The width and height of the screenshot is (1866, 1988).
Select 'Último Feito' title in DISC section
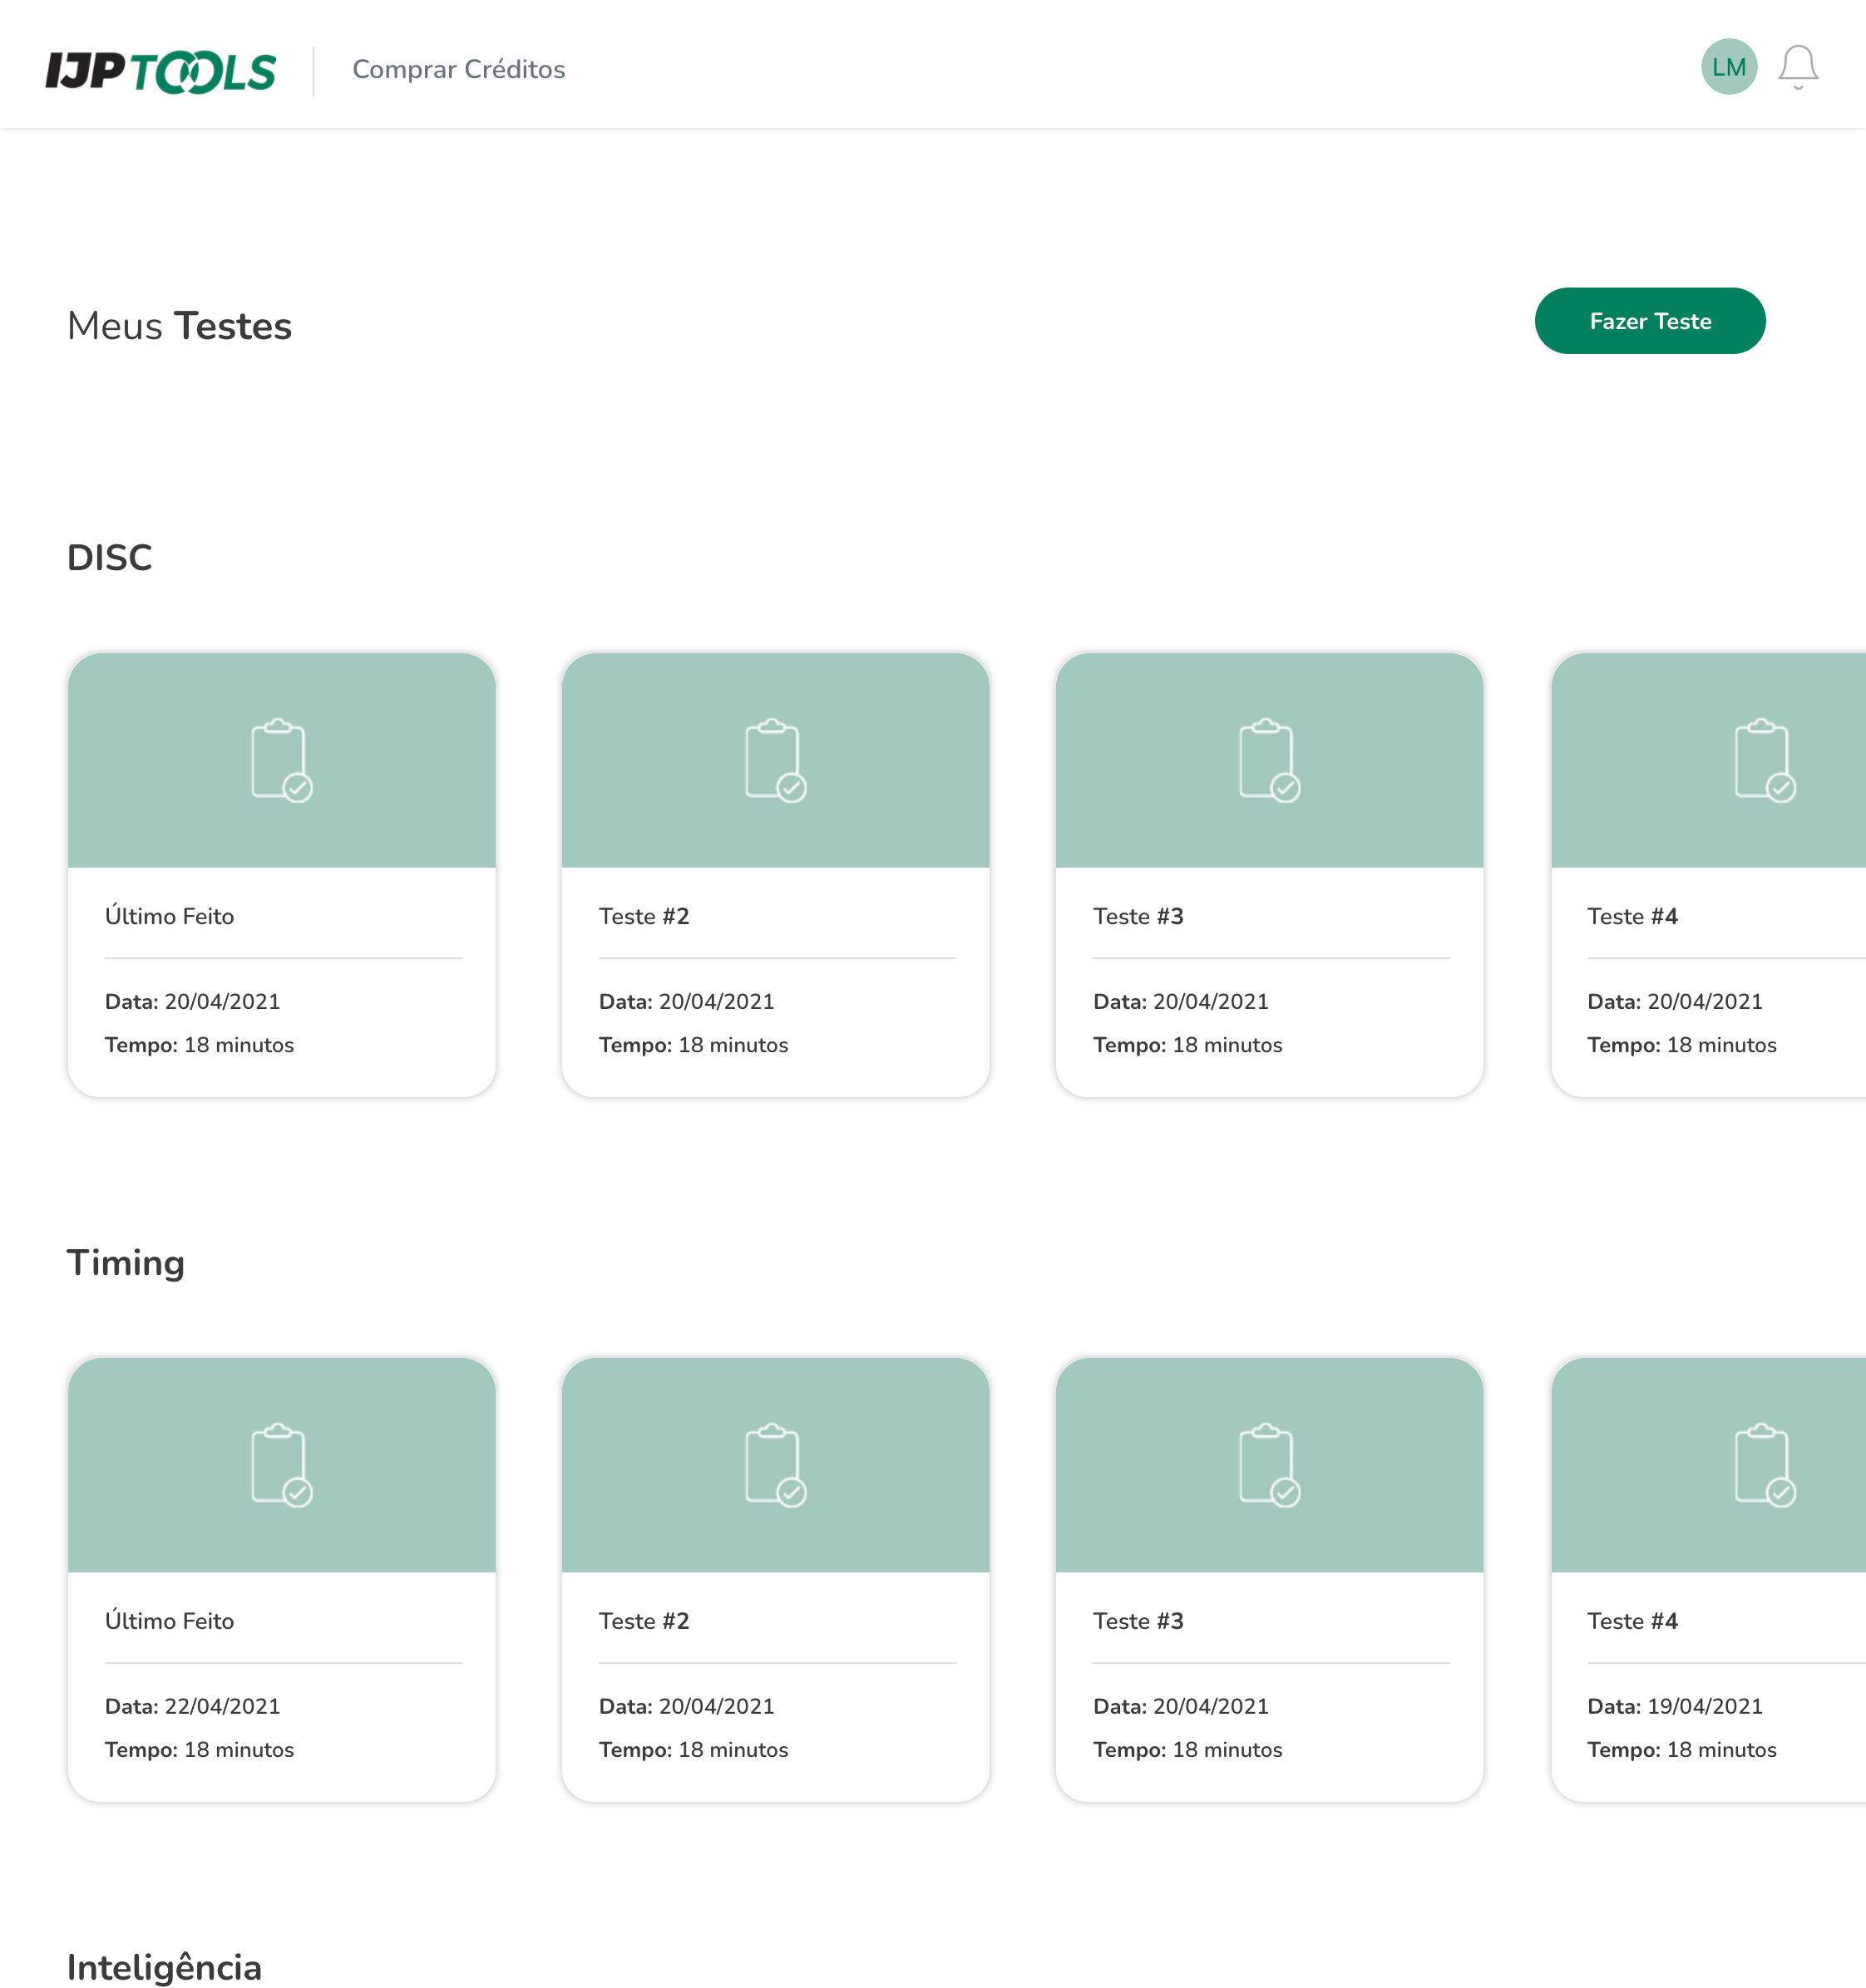coord(169,915)
